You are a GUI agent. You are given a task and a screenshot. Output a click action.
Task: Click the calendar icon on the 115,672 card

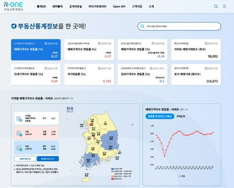(206, 68)
